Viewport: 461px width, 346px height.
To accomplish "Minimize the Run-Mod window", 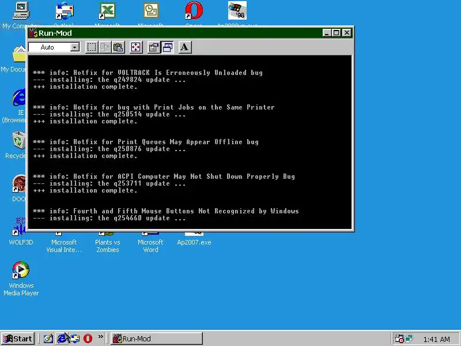I will pyautogui.click(x=327, y=33).
